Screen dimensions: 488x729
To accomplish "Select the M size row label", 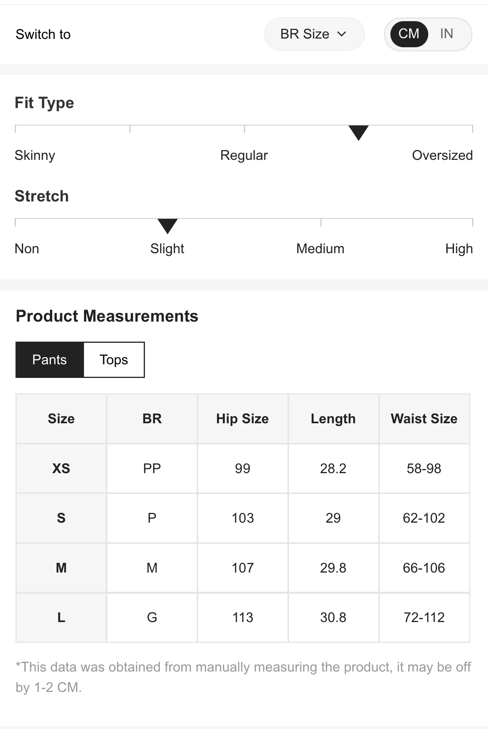I will click(x=61, y=568).
